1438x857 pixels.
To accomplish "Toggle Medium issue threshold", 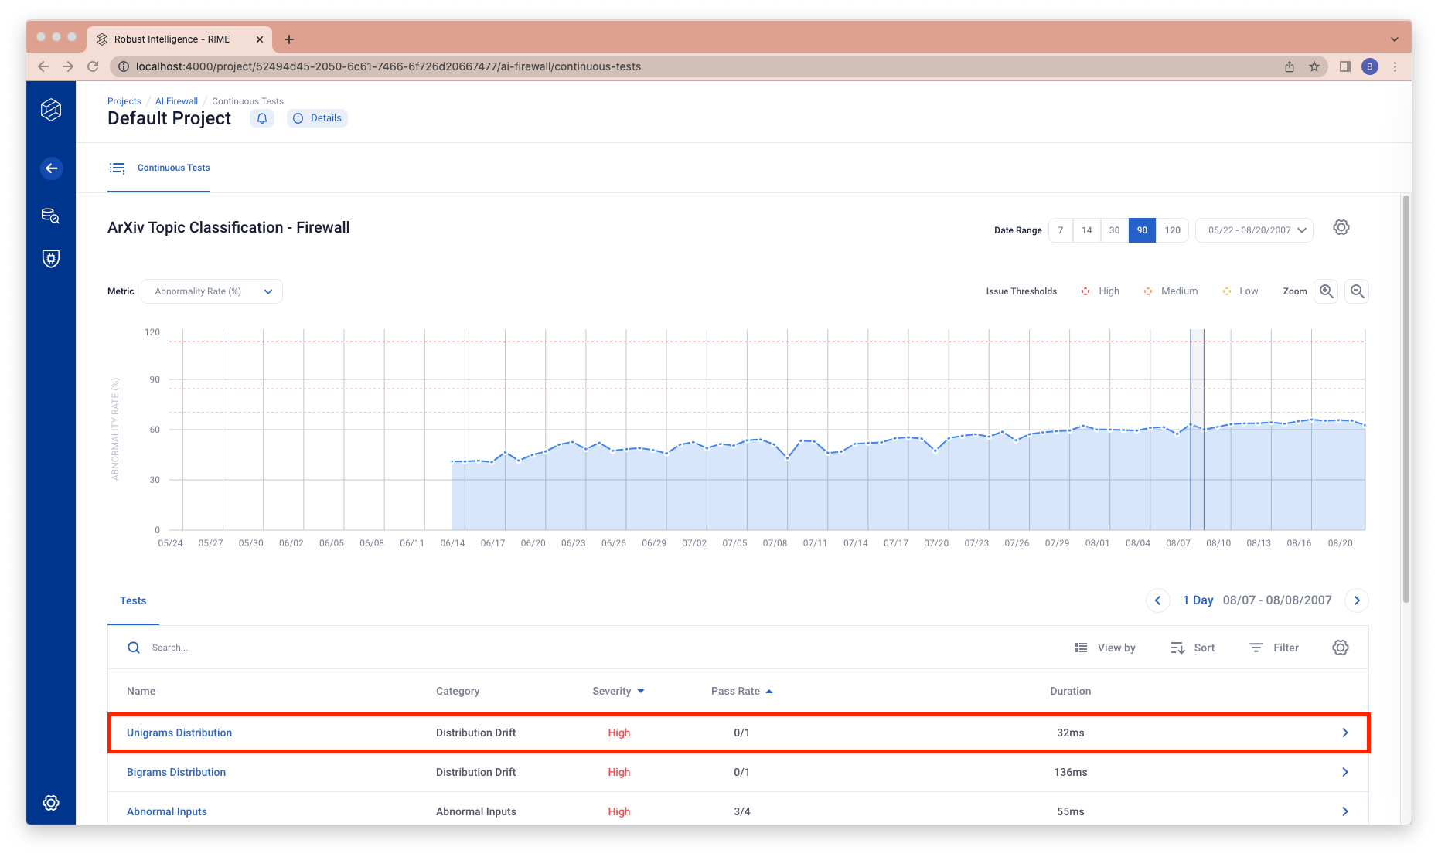I will tap(1171, 291).
